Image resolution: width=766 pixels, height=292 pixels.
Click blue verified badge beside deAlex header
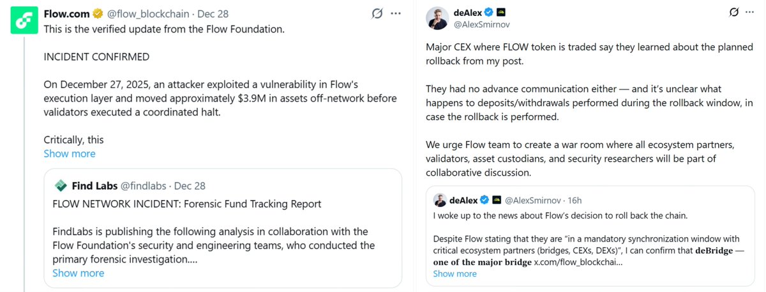488,12
